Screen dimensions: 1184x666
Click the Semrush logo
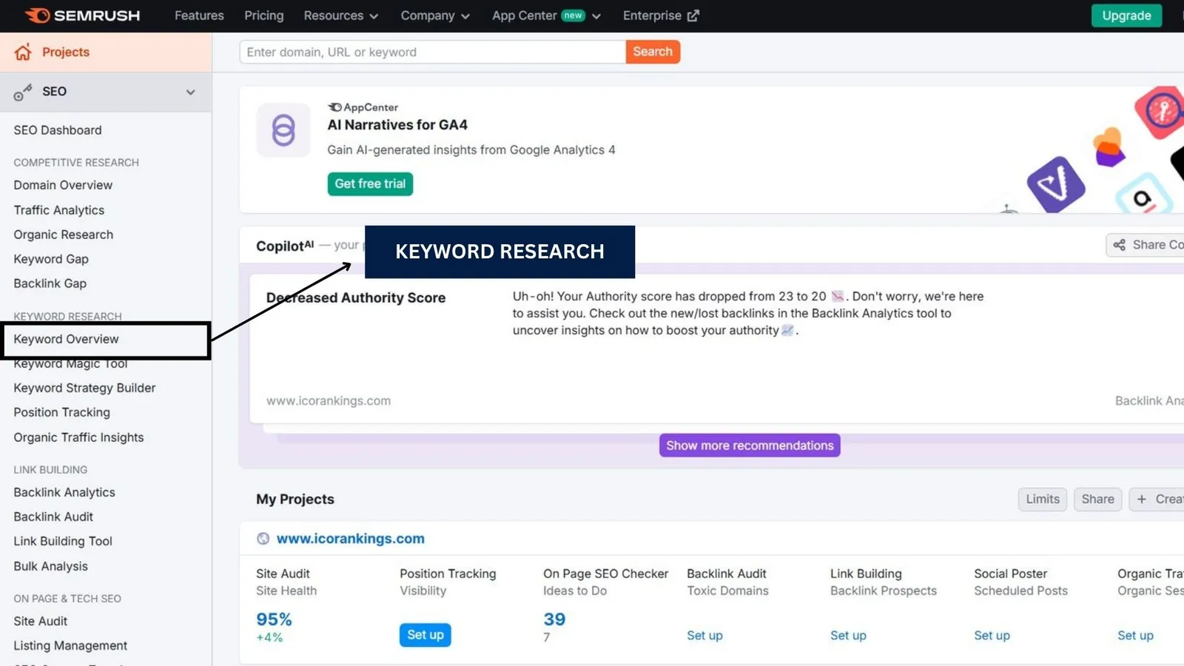click(x=82, y=16)
